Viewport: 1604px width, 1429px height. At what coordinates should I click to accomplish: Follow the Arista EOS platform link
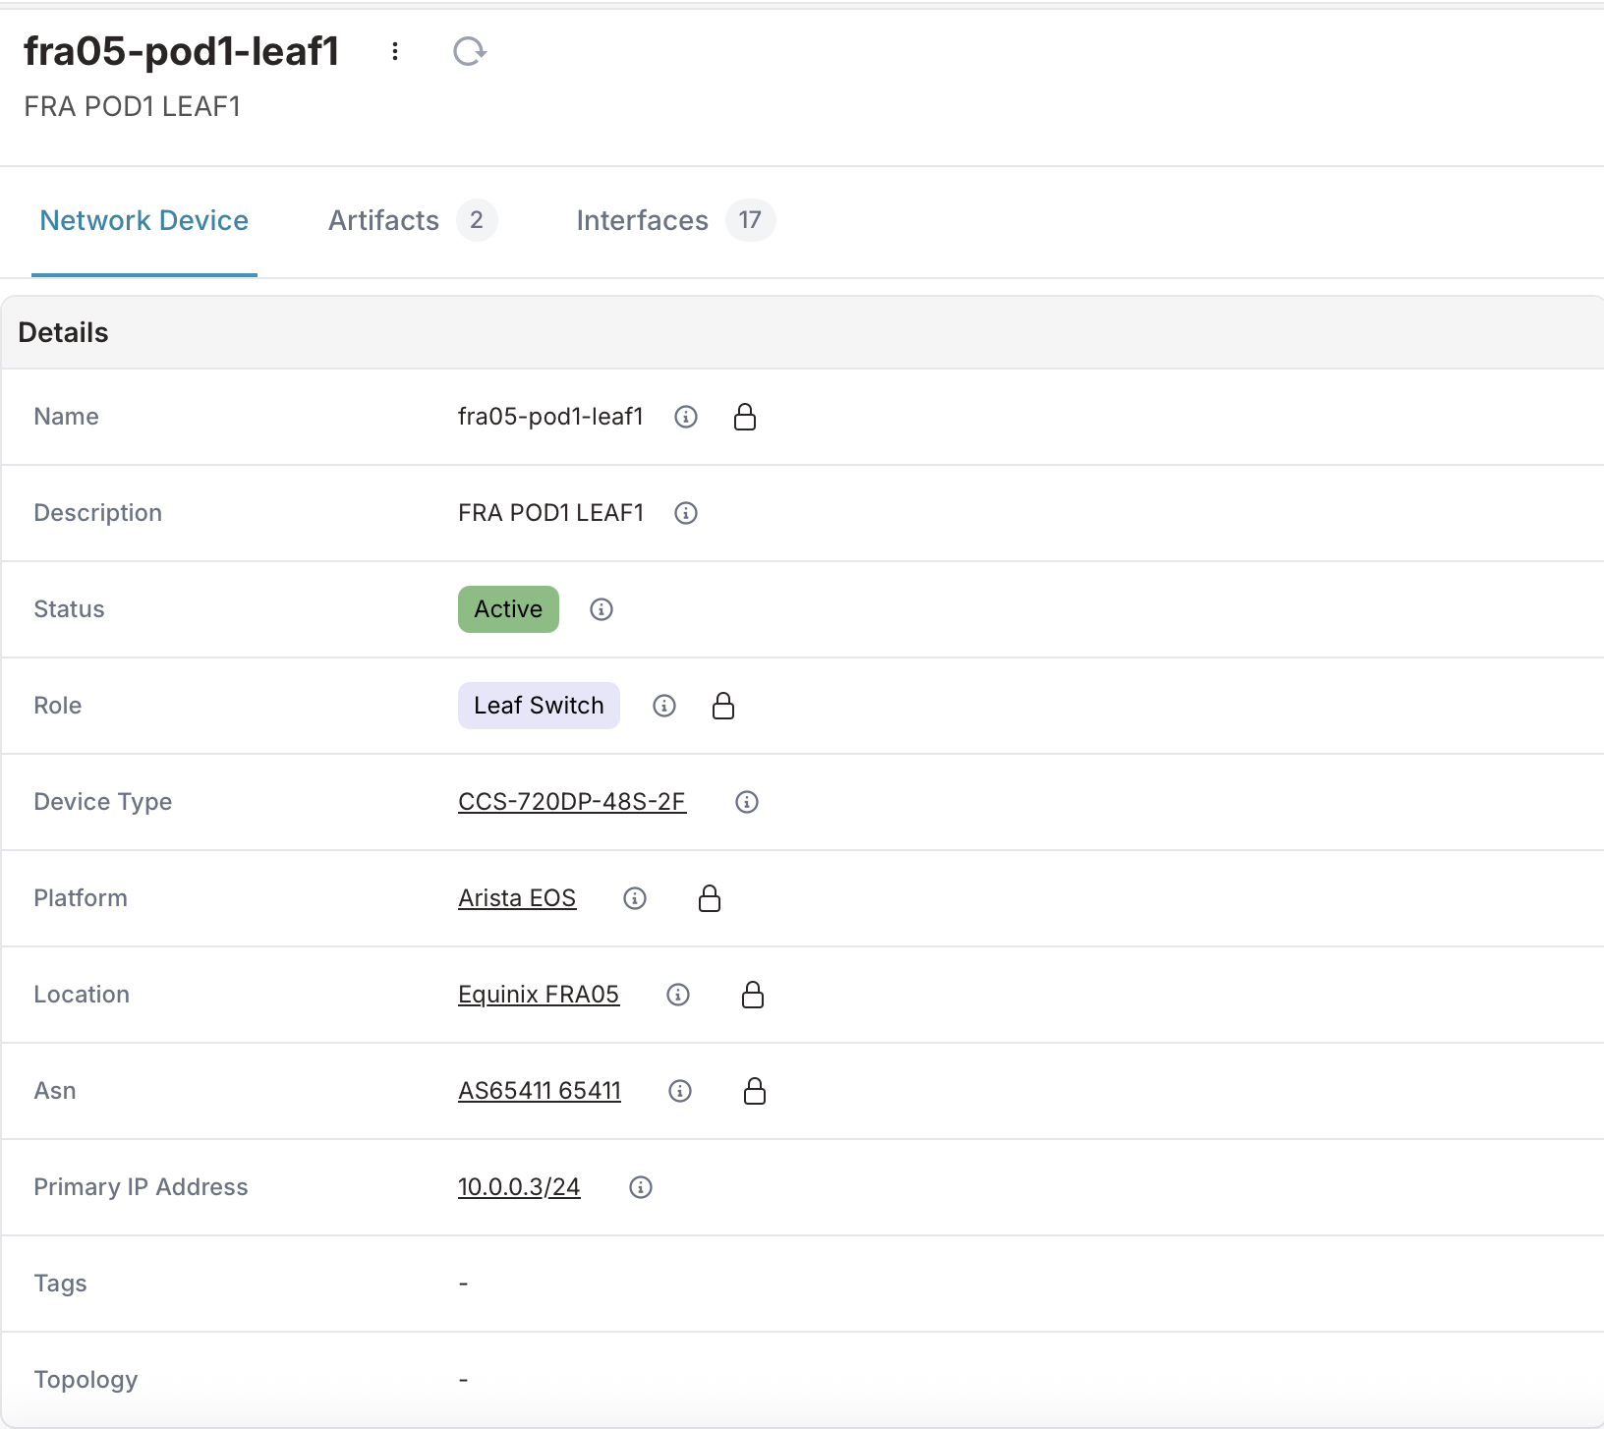pos(517,898)
